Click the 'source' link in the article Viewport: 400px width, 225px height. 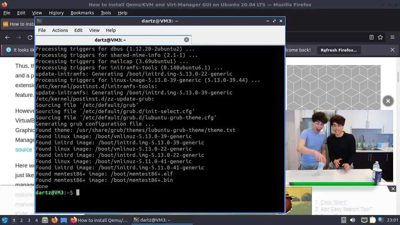click(24, 150)
